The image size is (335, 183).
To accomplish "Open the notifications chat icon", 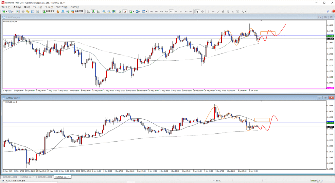I will (333, 11).
